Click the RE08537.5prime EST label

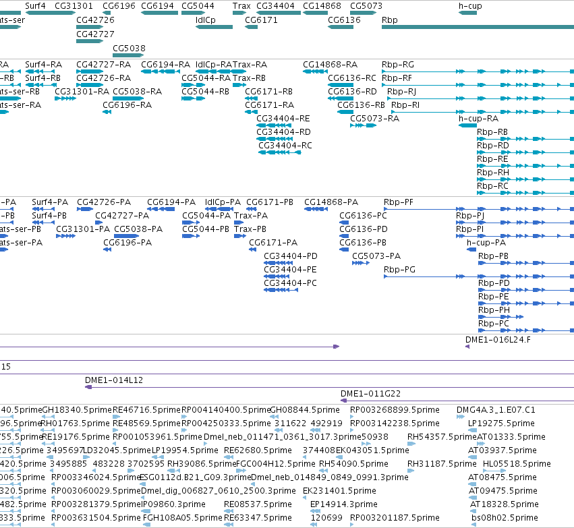coord(258,504)
